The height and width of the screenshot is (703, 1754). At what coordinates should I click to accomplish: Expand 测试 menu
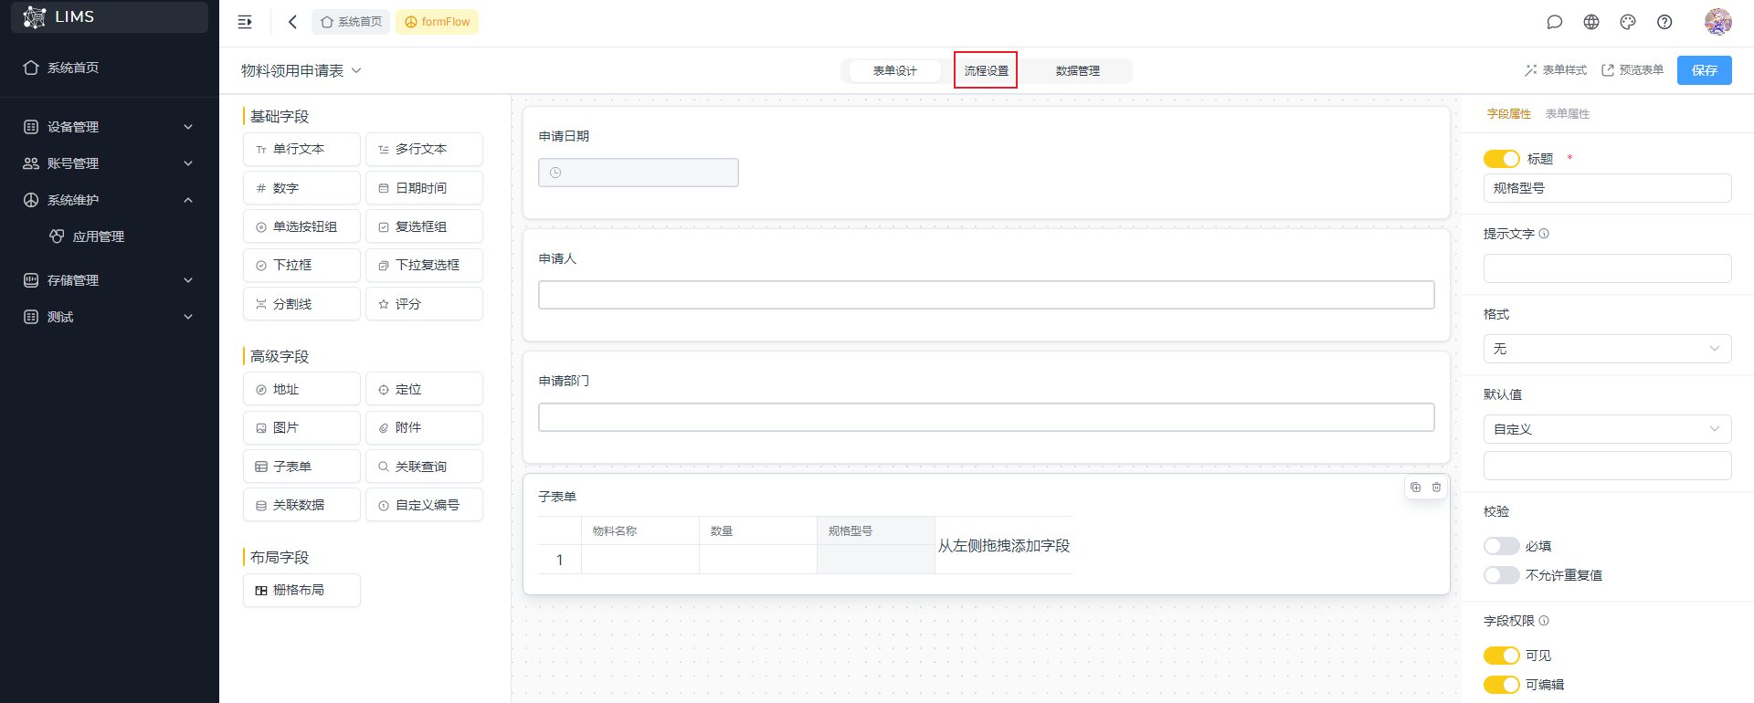point(110,317)
